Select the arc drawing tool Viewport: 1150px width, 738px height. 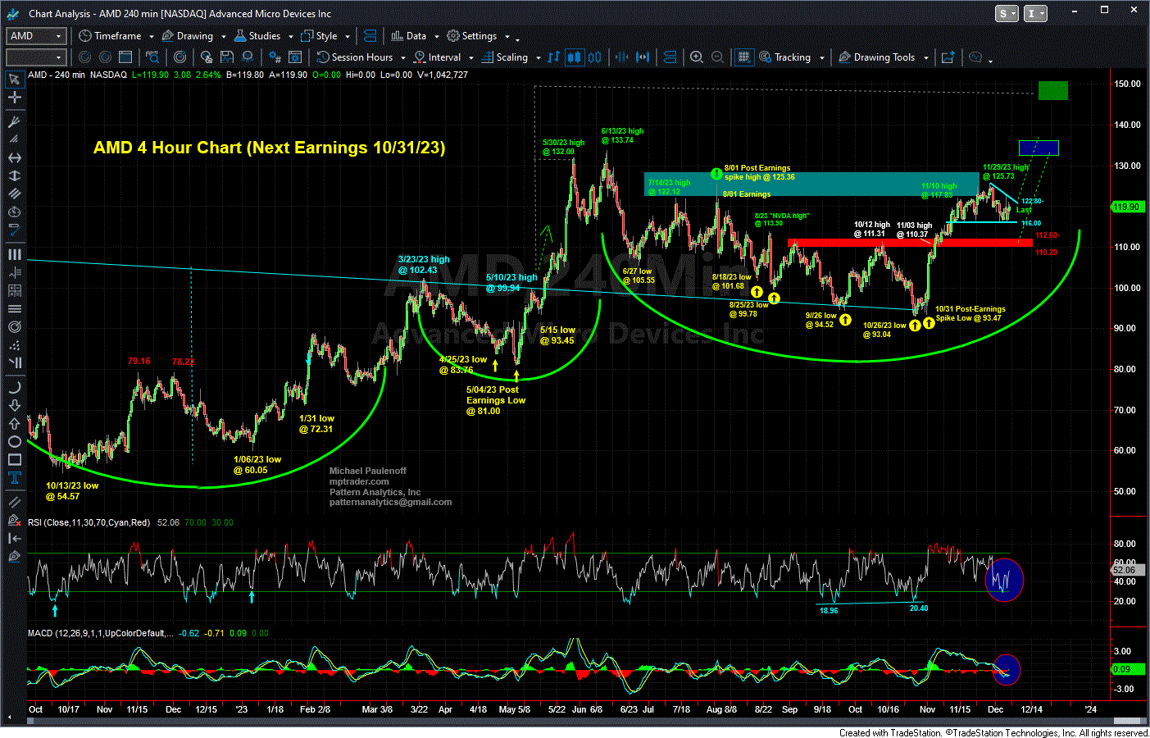click(x=14, y=387)
